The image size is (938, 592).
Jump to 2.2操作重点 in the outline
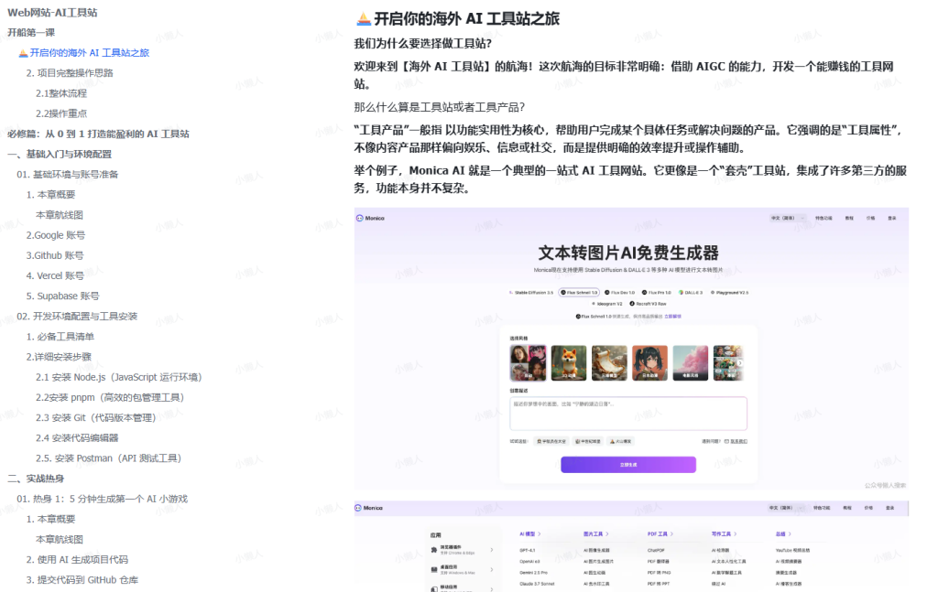[61, 114]
